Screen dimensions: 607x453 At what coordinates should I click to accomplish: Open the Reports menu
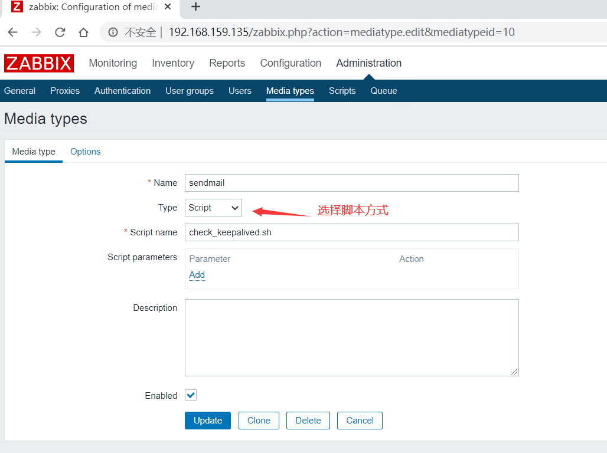click(227, 63)
